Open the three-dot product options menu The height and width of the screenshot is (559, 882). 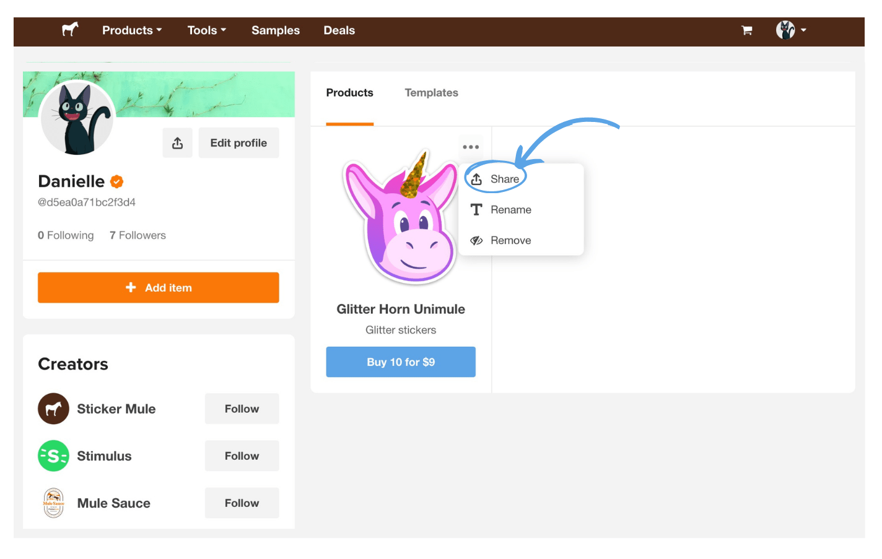click(x=471, y=147)
